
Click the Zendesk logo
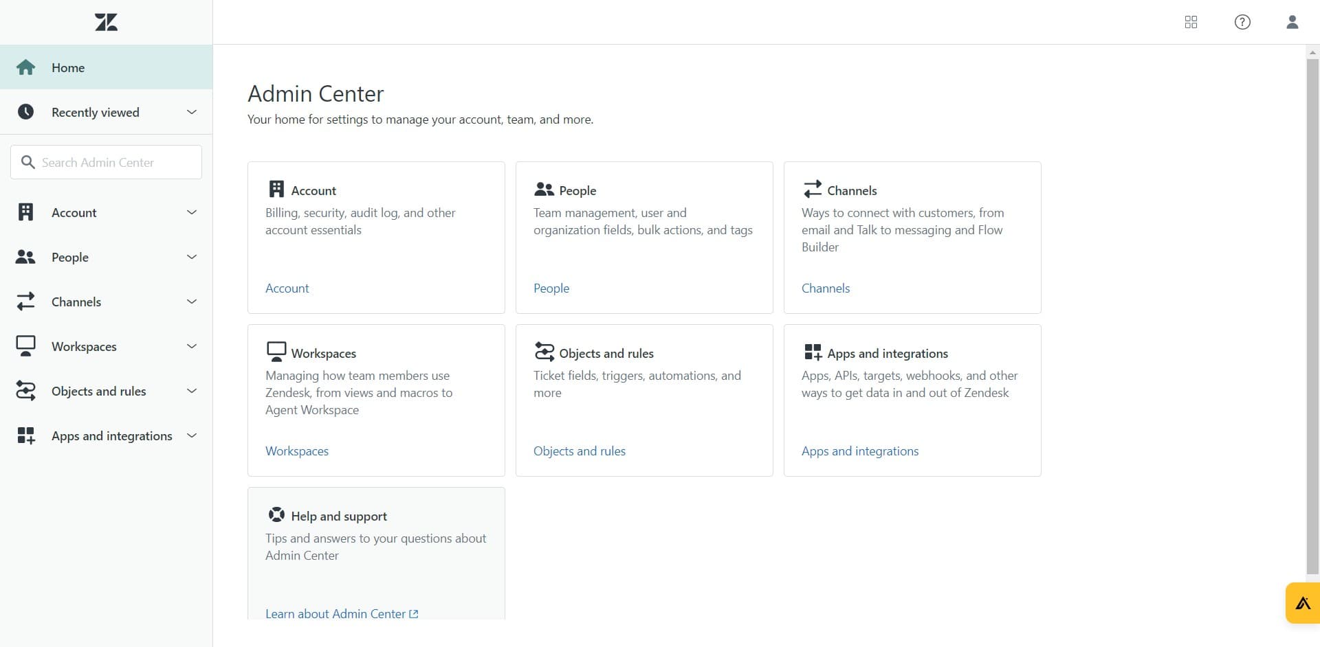tap(107, 21)
